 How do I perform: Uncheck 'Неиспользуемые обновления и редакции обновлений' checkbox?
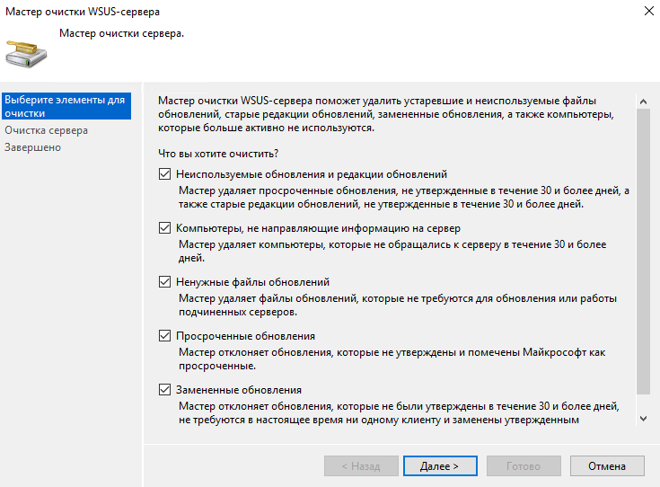pyautogui.click(x=164, y=174)
